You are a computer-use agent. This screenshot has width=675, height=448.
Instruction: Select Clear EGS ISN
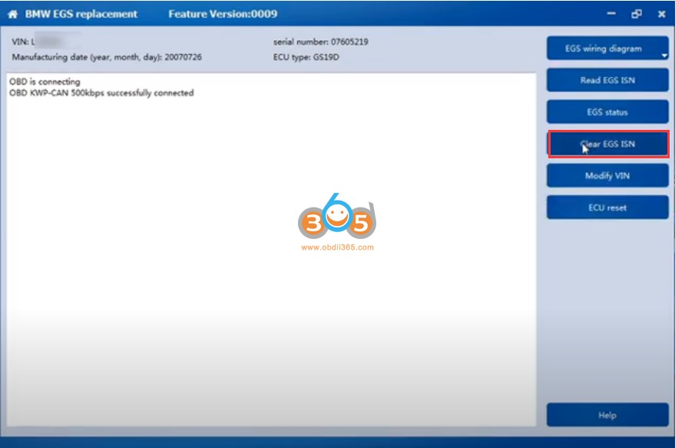607,144
